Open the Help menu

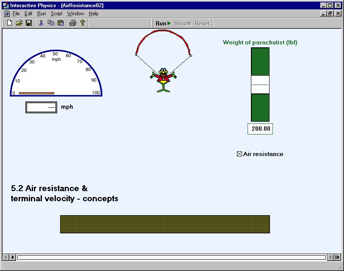click(94, 14)
